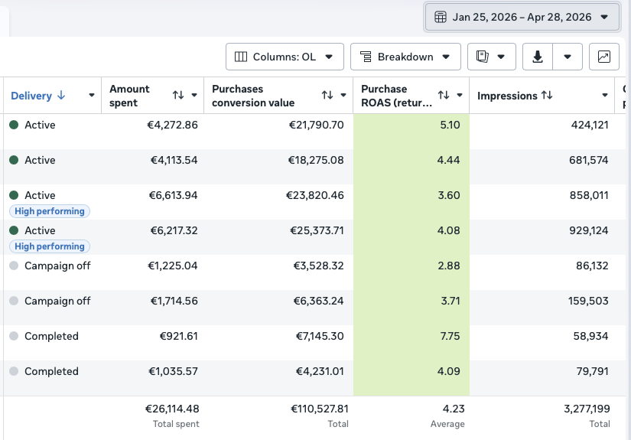Click impressions value 424,121
This screenshot has height=440, width=631.
point(590,125)
